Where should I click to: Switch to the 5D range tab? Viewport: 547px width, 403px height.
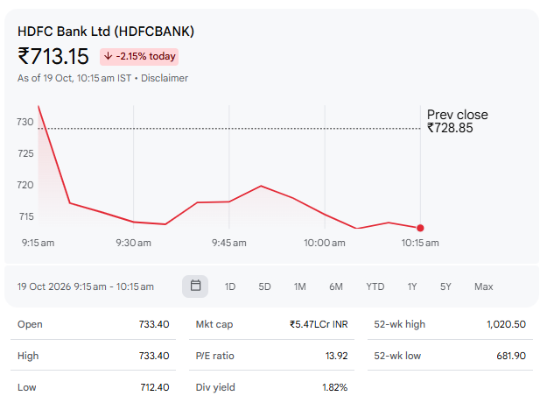coord(264,286)
